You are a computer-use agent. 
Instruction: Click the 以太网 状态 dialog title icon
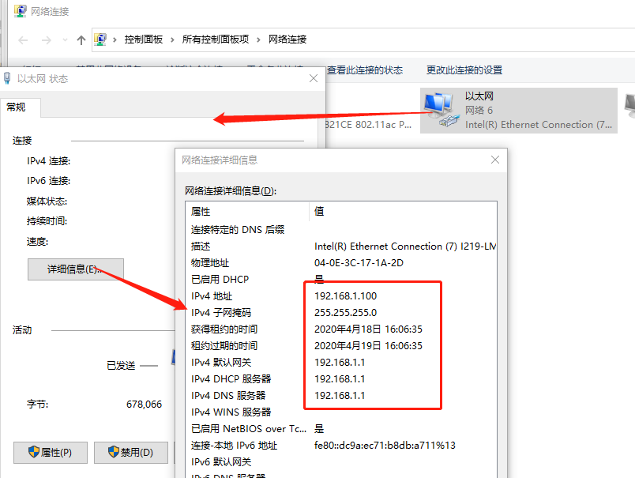8,78
